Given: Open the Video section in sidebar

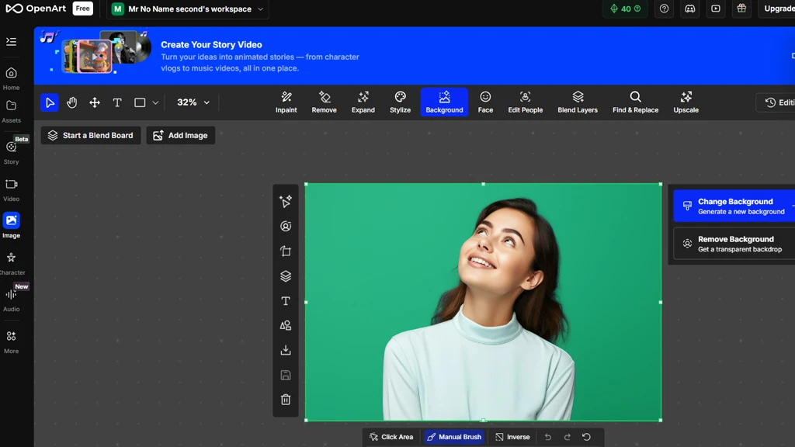Looking at the screenshot, I should 12,189.
